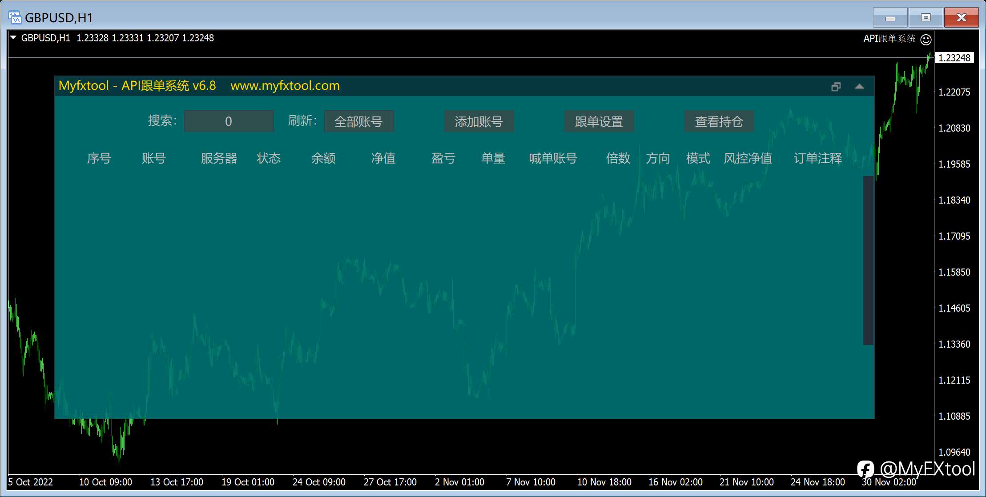View positions via 查看持仓 button
Image resolution: width=986 pixels, height=497 pixels.
[719, 121]
